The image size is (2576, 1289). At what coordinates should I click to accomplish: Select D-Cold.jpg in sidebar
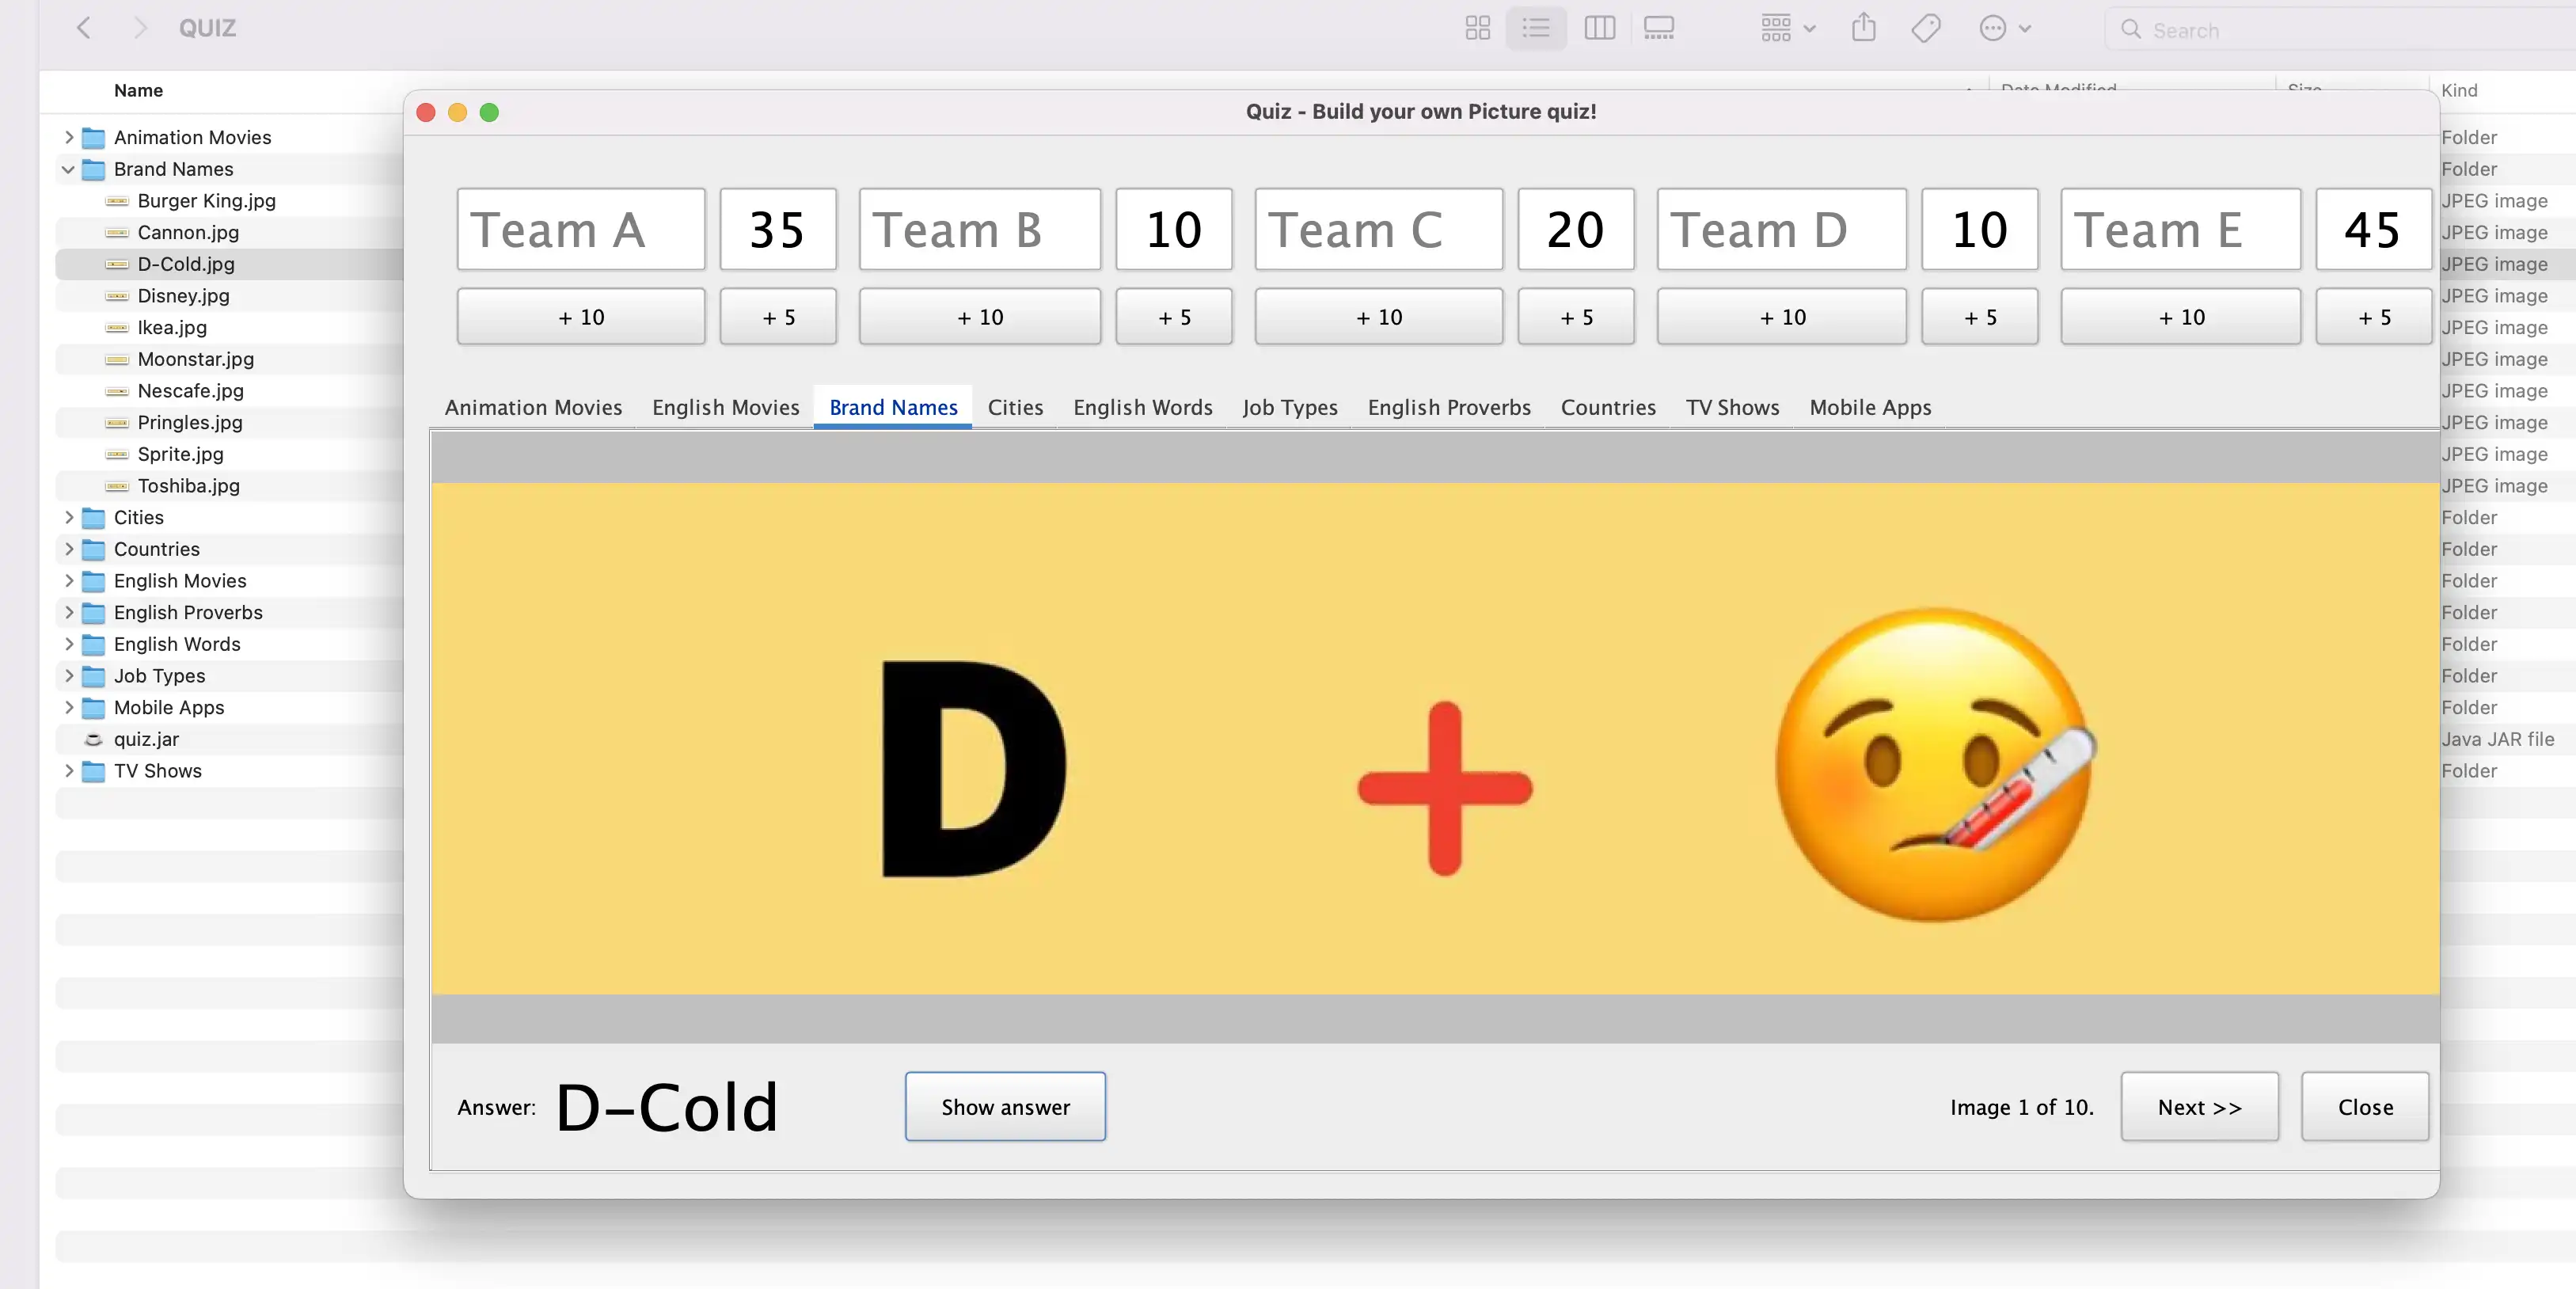coord(186,263)
